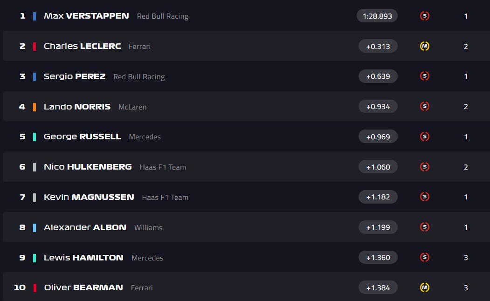Click Bearman's medium tyre icon

click(x=424, y=287)
